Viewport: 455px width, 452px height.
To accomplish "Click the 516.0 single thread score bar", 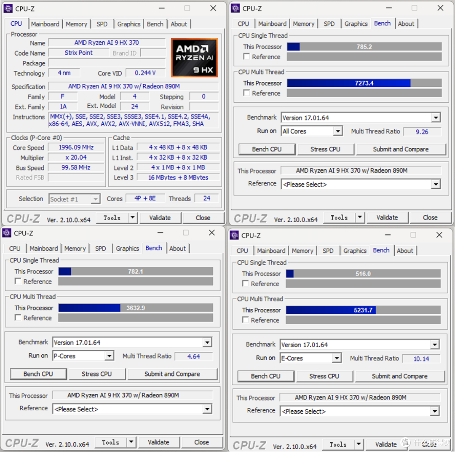I will click(363, 273).
